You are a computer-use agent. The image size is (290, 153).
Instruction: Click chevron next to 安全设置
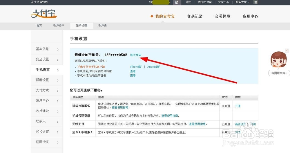pos(58,60)
